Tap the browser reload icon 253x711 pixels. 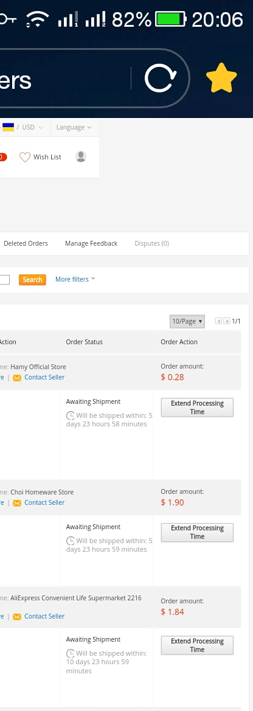coord(161,78)
